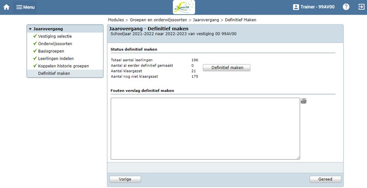Open Vestiging selectie step
The width and height of the screenshot is (367, 188).
(55, 36)
